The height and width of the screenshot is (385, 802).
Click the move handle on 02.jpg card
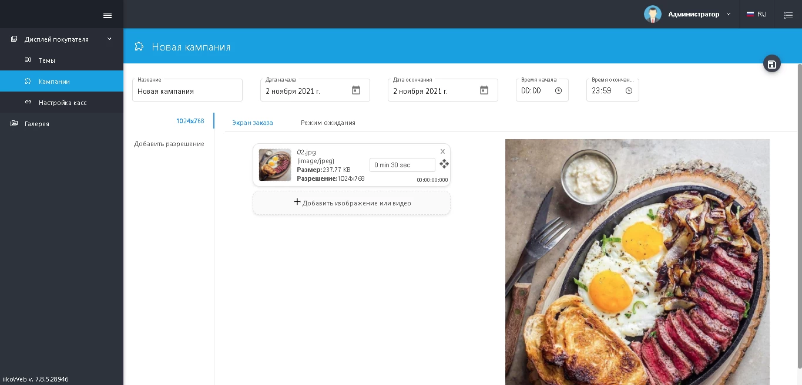pyautogui.click(x=444, y=164)
